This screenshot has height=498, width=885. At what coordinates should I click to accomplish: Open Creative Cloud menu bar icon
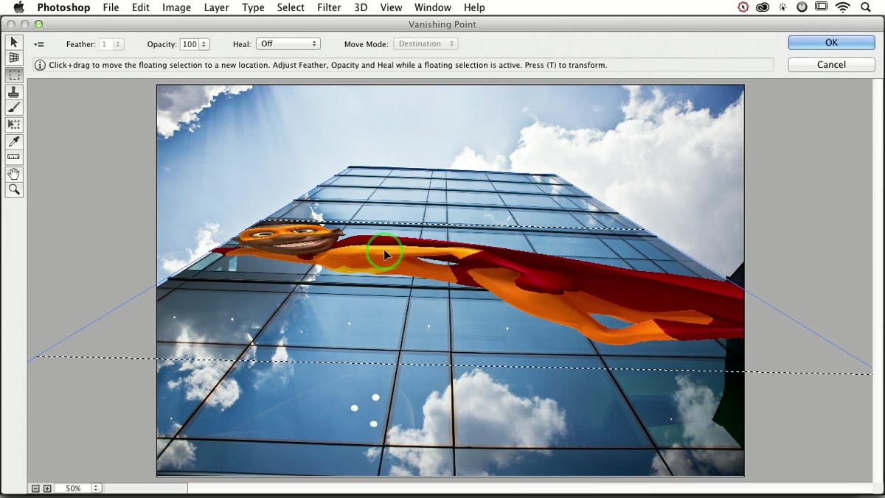click(x=763, y=7)
